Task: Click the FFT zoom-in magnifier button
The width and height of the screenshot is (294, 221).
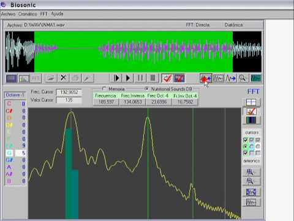Action: tap(251, 172)
